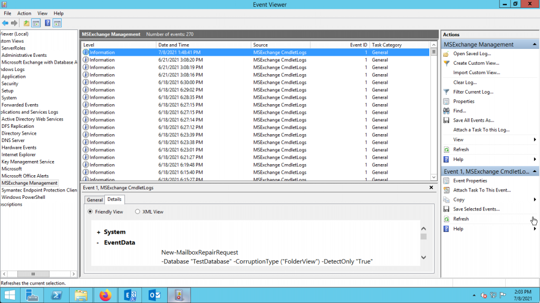Click the Attach Task To This Event icon

tap(446, 190)
